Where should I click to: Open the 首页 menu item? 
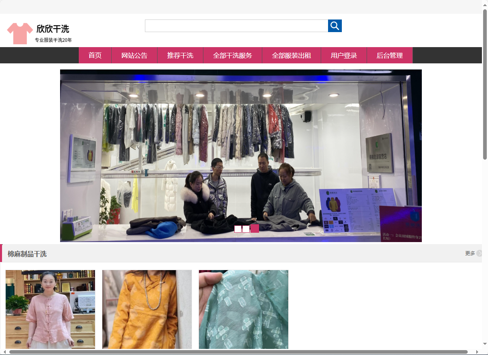(x=95, y=55)
